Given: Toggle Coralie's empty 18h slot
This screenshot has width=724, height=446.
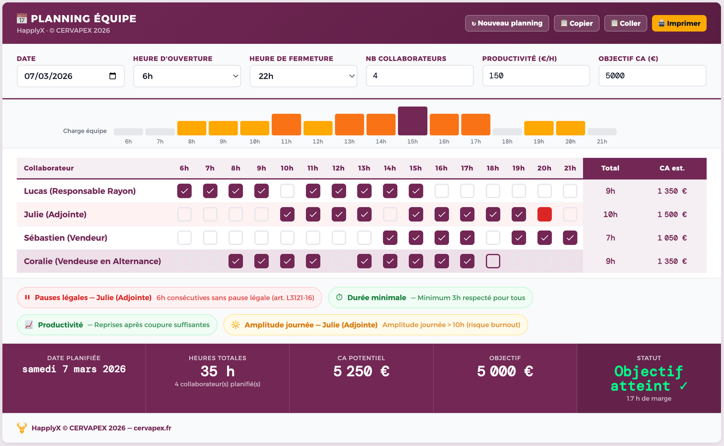Looking at the screenshot, I should pyautogui.click(x=493, y=261).
